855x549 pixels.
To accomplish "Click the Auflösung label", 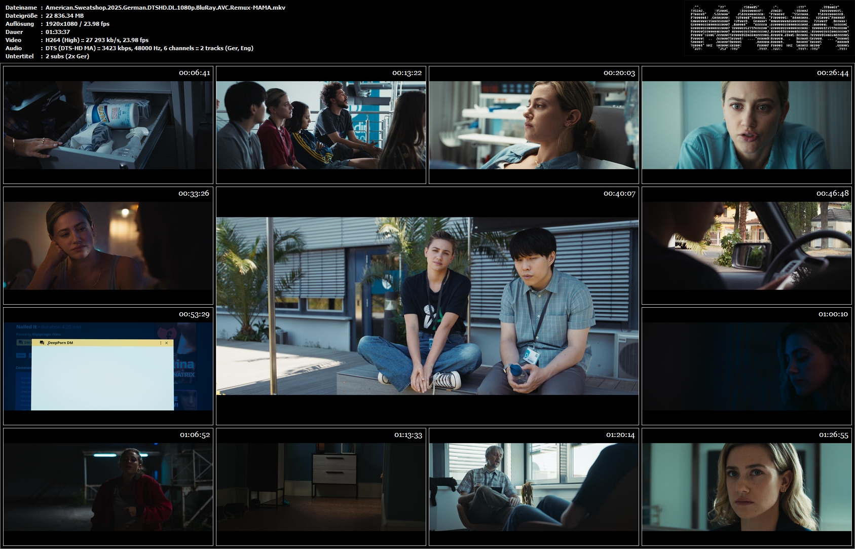I will [20, 24].
